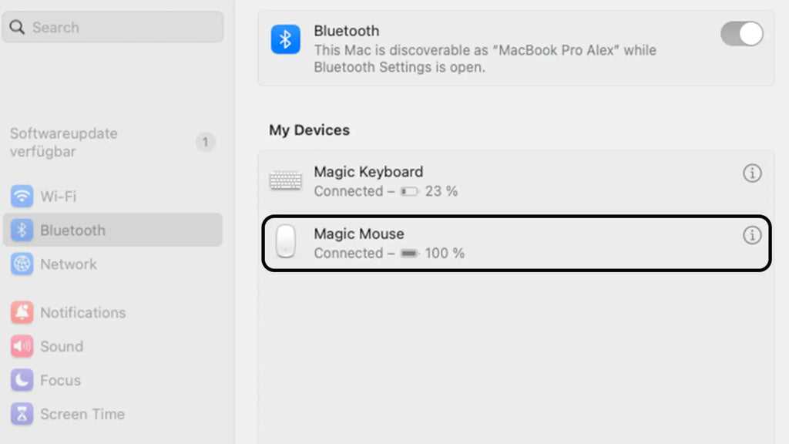The image size is (789, 444).
Task: Click the Sound speaker icon
Action: [22, 347]
